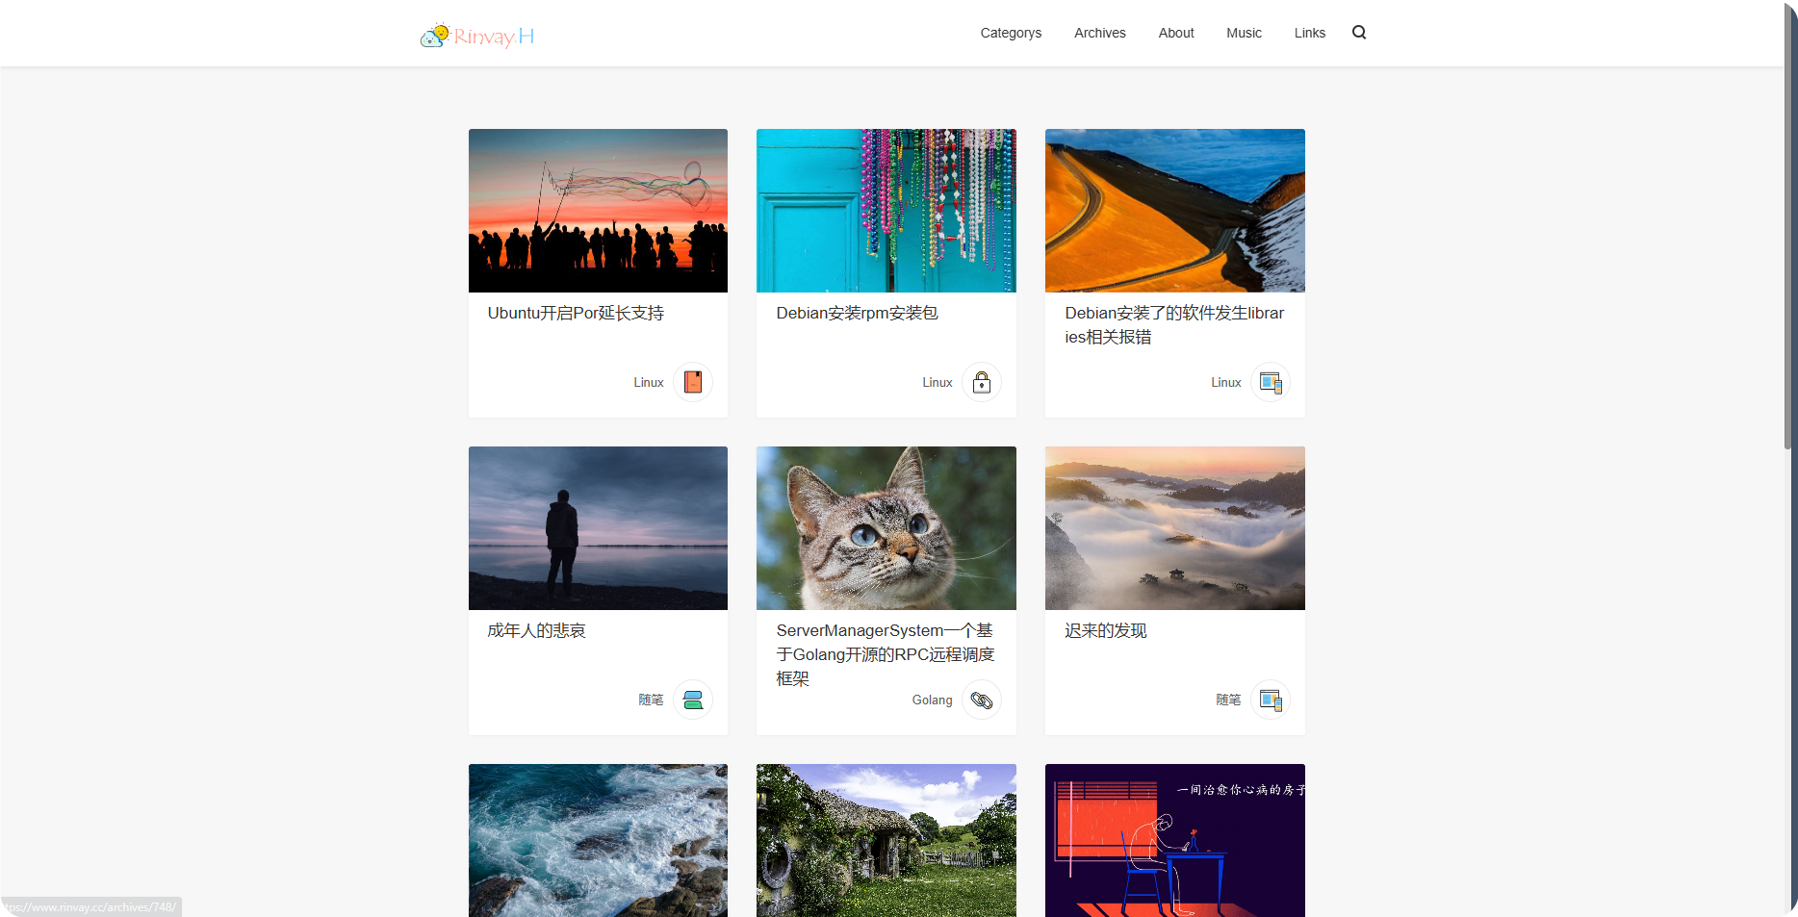
Task: Click the green chat icon on 成年人的悲哀 card
Action: pos(692,700)
